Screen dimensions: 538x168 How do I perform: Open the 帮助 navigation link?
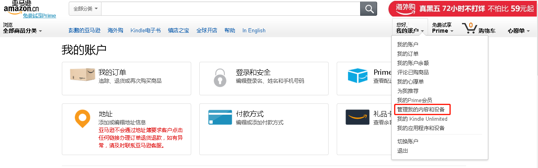230,30
